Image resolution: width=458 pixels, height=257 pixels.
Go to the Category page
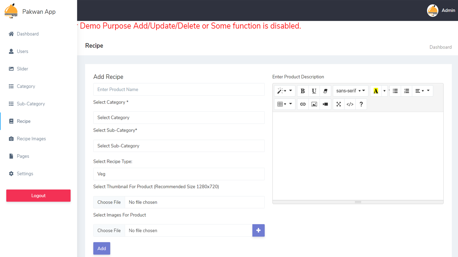click(x=38, y=86)
